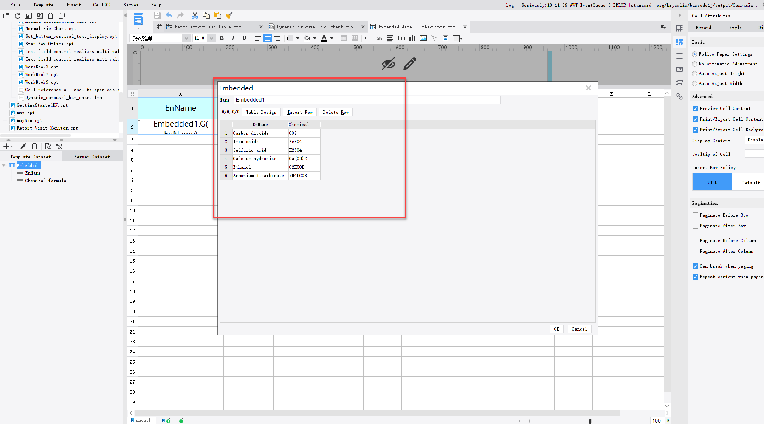Viewport: 764px width, 424px height.
Task: Select the format painter toolbar icon
Action: pyautogui.click(x=229, y=15)
